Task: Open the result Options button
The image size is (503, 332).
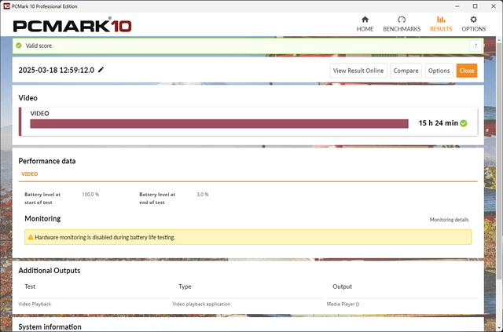Action: tap(439, 71)
